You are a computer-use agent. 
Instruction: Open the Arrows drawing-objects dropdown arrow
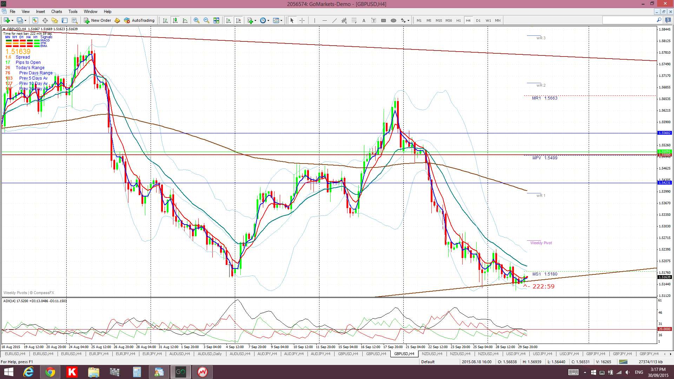pos(408,20)
